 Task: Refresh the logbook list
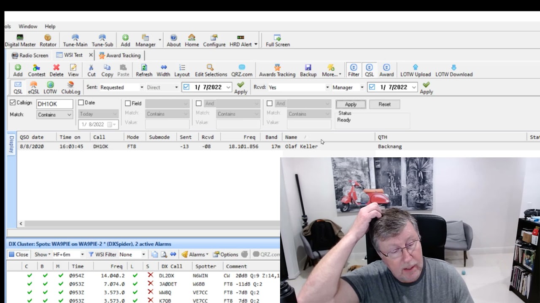coord(144,70)
